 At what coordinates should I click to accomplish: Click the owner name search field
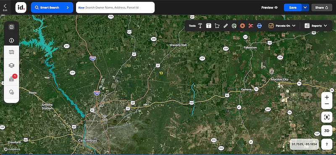(x=115, y=8)
